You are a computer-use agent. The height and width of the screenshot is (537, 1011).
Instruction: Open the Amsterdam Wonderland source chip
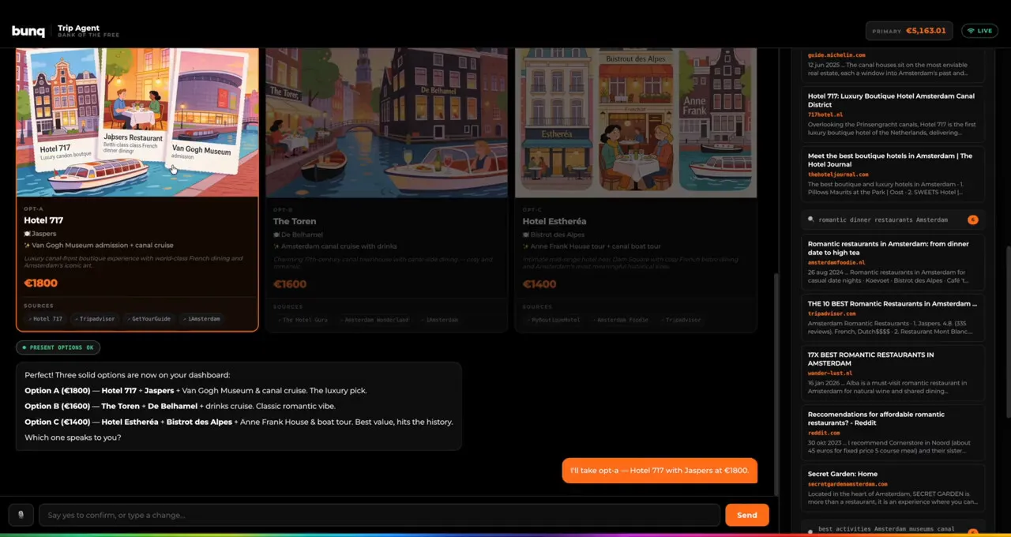pos(374,320)
